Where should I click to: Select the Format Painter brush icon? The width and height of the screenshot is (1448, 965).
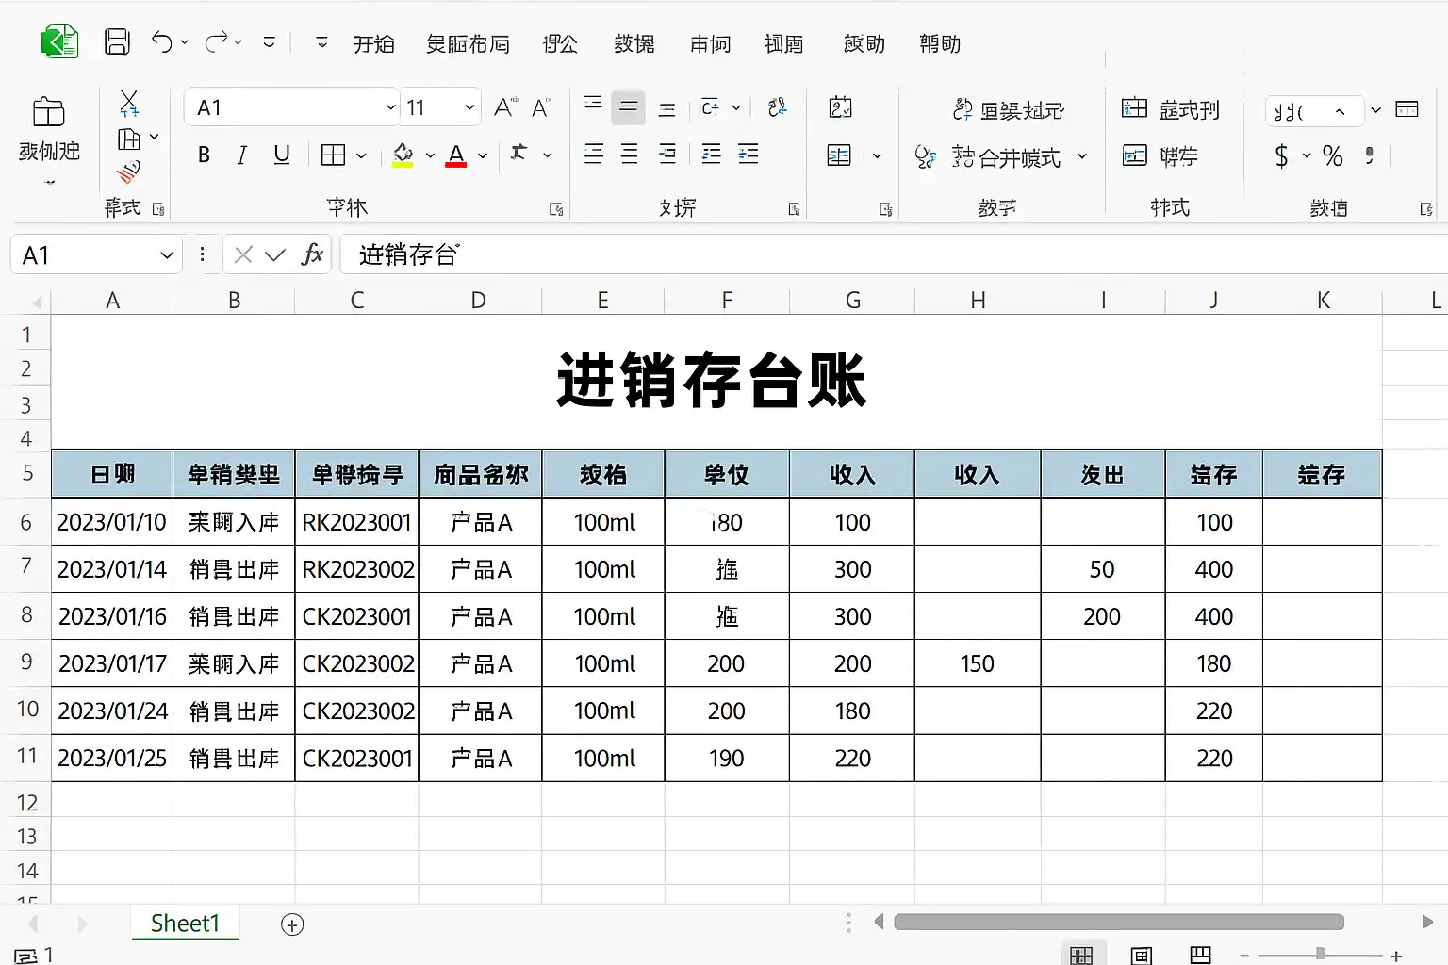click(129, 172)
